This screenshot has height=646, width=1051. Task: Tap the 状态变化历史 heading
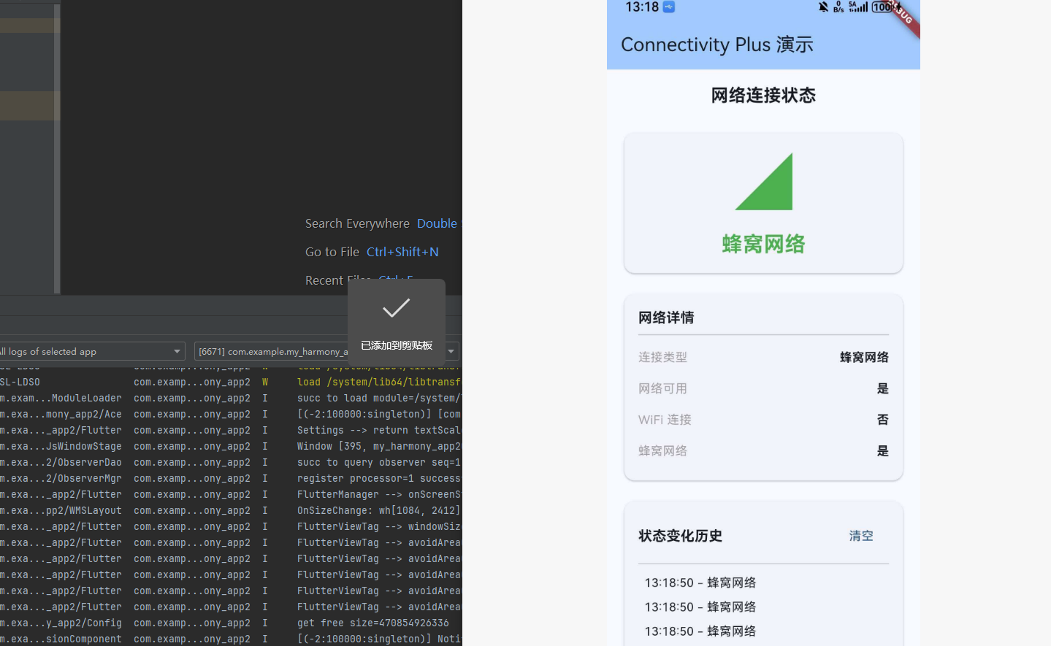[x=680, y=536]
